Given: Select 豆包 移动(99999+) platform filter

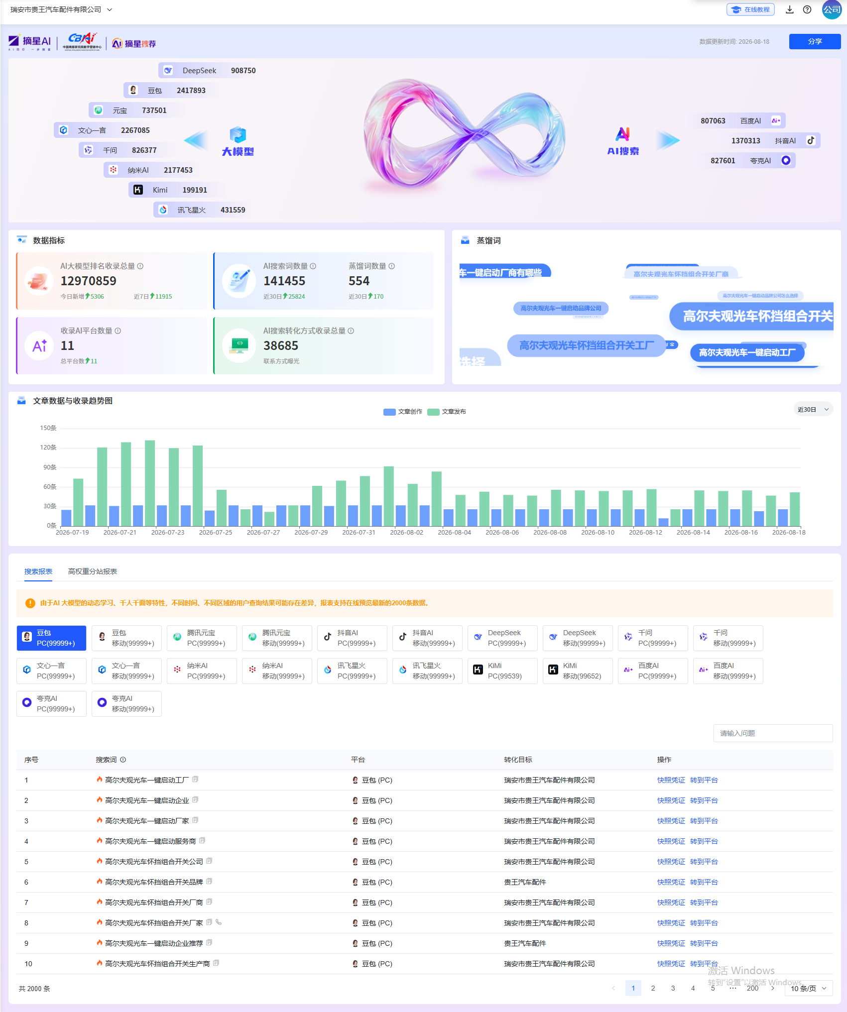Looking at the screenshot, I should pos(126,638).
